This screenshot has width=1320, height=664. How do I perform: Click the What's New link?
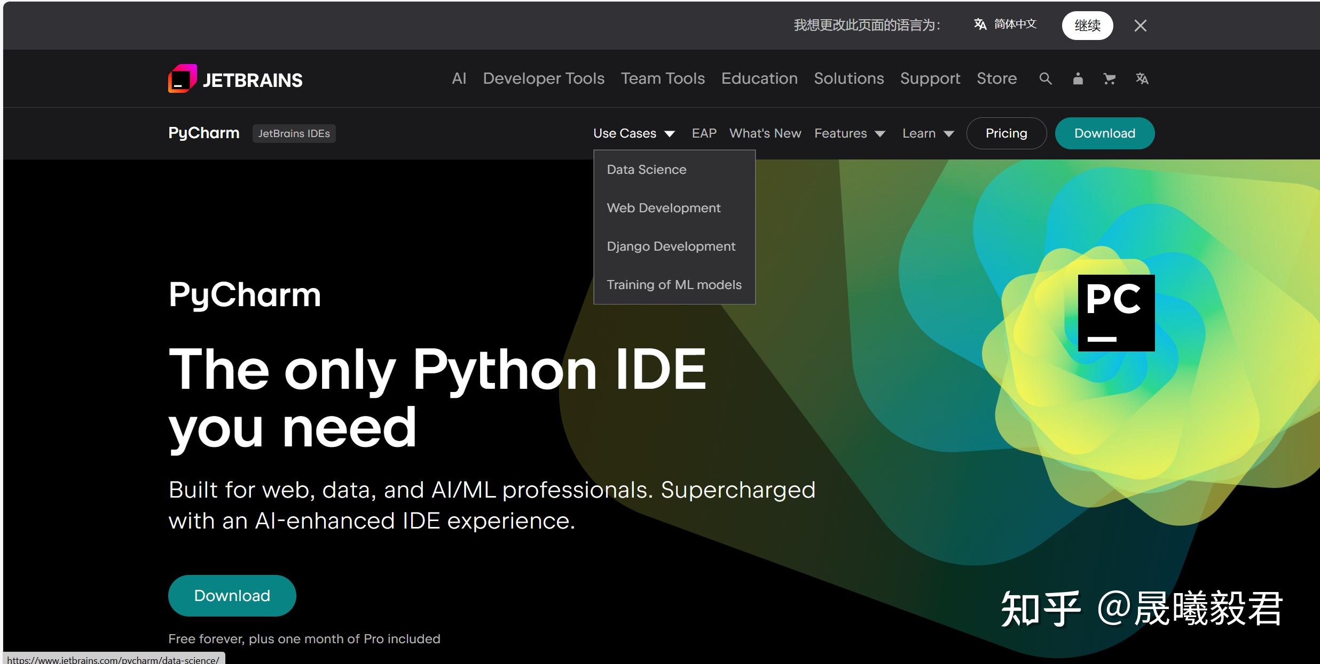tap(765, 133)
